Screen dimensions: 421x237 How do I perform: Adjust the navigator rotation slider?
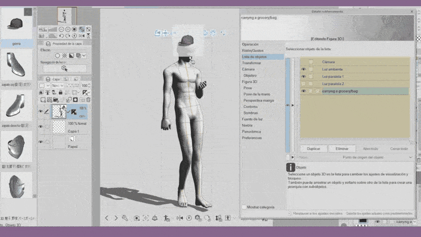coord(52,36)
